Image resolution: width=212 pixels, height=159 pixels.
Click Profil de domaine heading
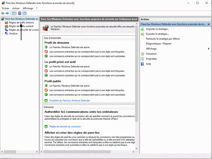[57, 43]
